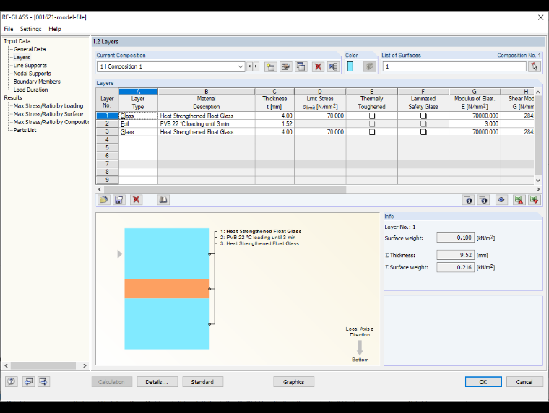Click the Standard button

pyautogui.click(x=202, y=382)
